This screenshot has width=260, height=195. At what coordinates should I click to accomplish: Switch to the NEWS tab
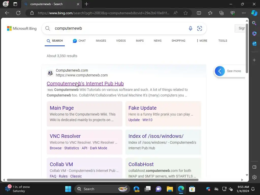tap(157, 41)
